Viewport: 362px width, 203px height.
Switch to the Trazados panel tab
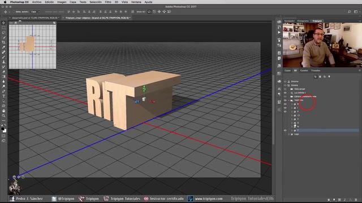click(x=316, y=70)
